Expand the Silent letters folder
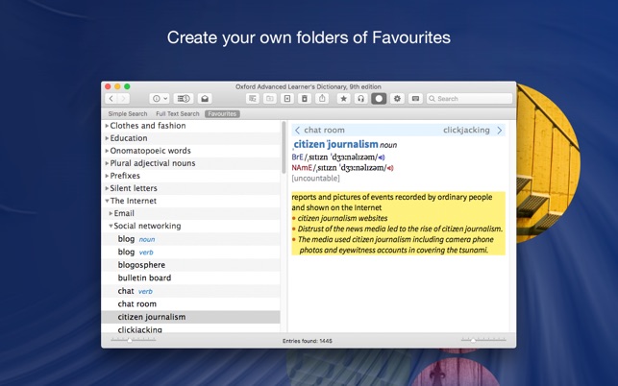 tap(107, 188)
